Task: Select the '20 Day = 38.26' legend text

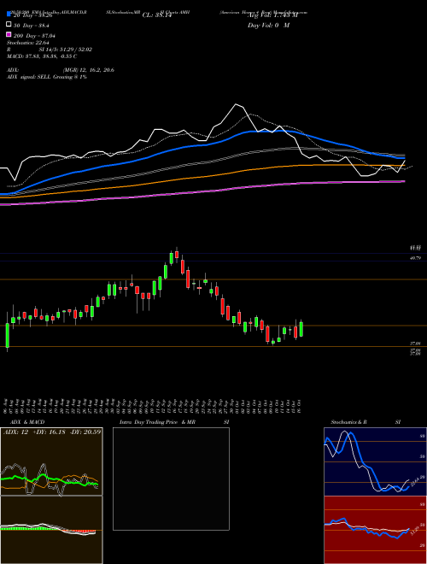Action: coord(33,15)
